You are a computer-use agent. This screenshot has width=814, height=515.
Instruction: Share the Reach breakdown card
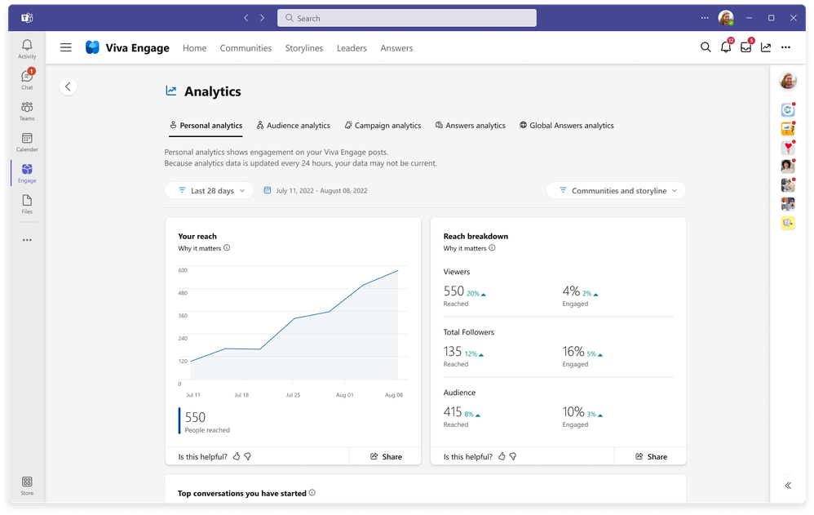[651, 456]
